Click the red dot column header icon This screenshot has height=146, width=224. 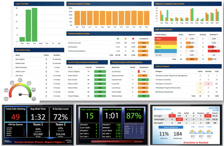click(x=133, y=38)
